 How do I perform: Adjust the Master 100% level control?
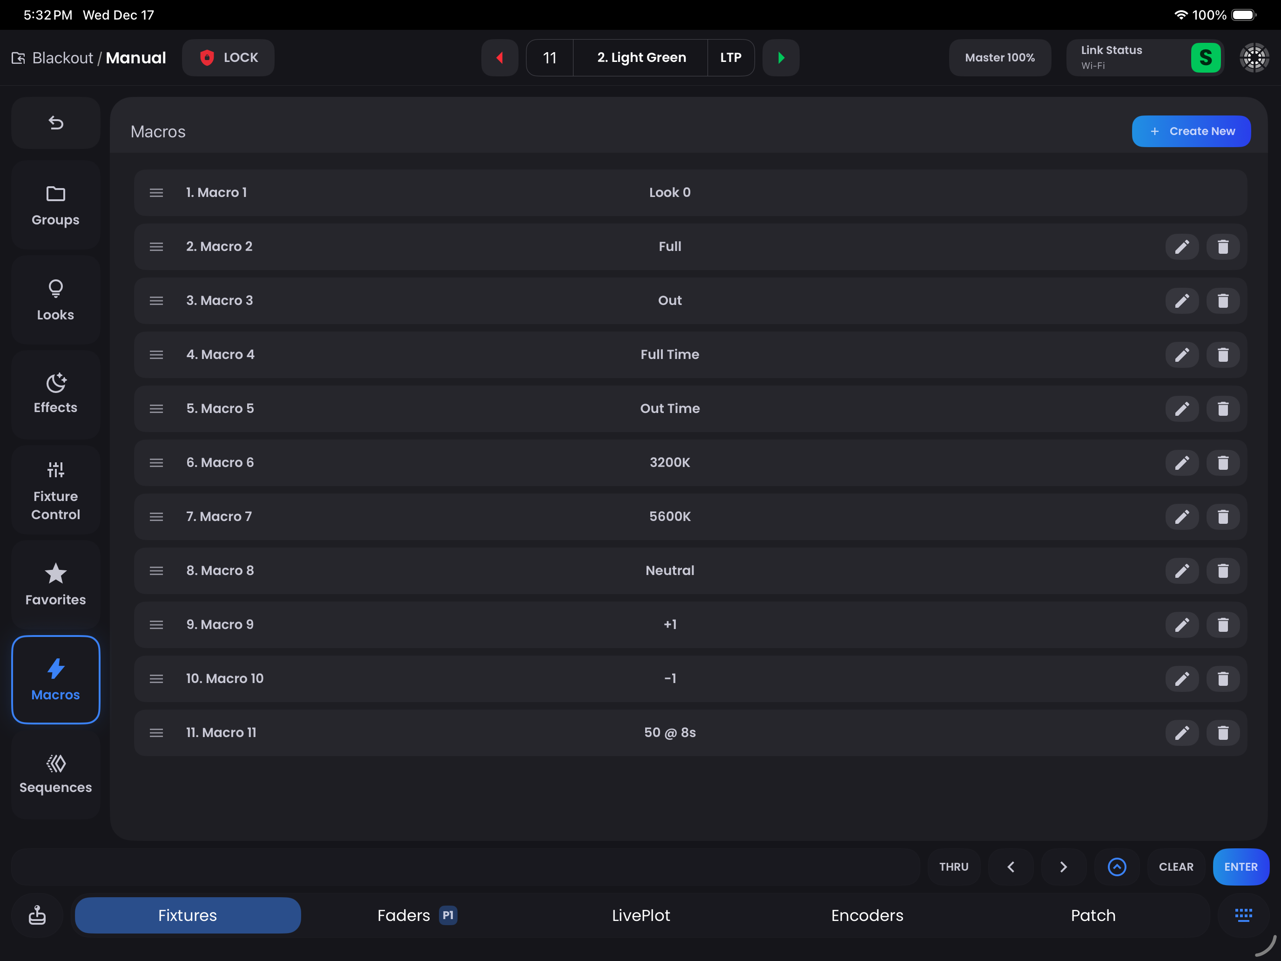999,57
